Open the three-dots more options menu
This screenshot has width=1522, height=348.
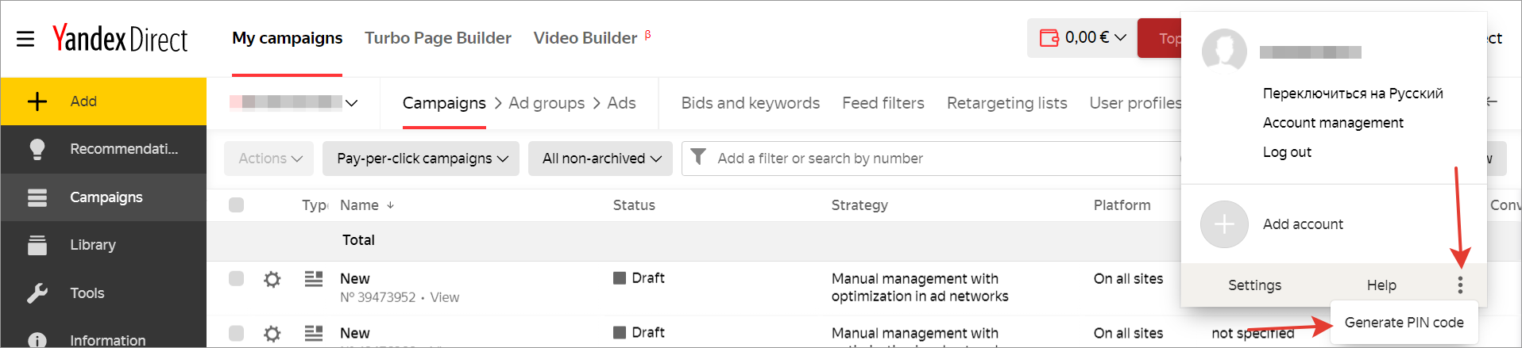point(1460,285)
